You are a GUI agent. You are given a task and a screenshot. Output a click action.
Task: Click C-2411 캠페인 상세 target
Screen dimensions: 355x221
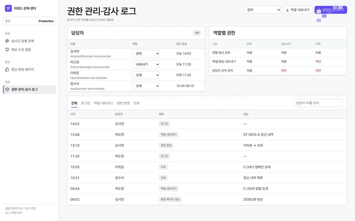257,167
